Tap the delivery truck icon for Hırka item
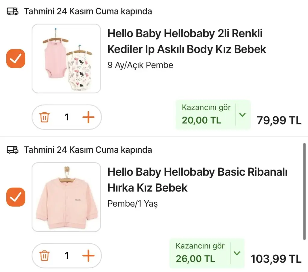Viewport: 308px width, 272px height. (x=13, y=150)
